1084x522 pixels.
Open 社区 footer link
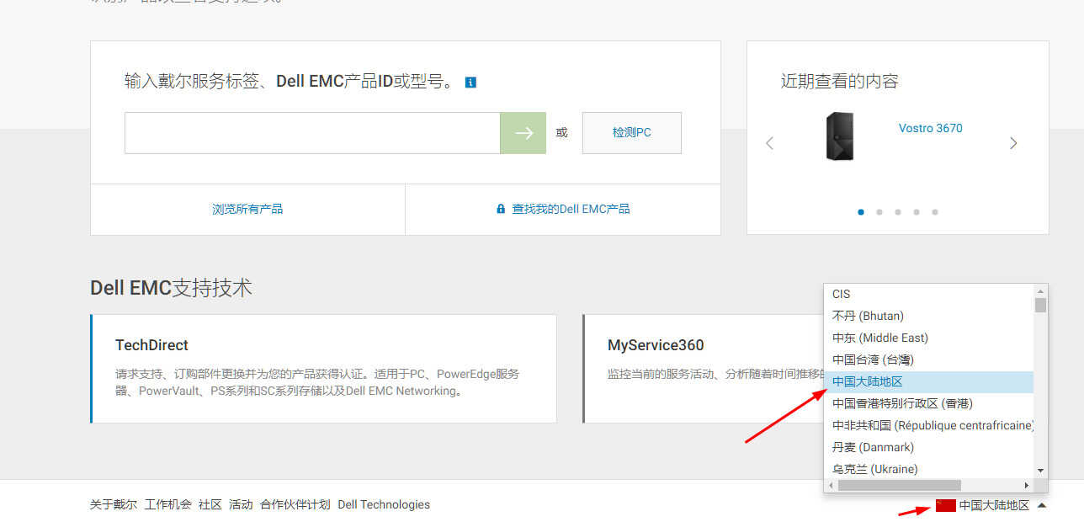point(210,505)
